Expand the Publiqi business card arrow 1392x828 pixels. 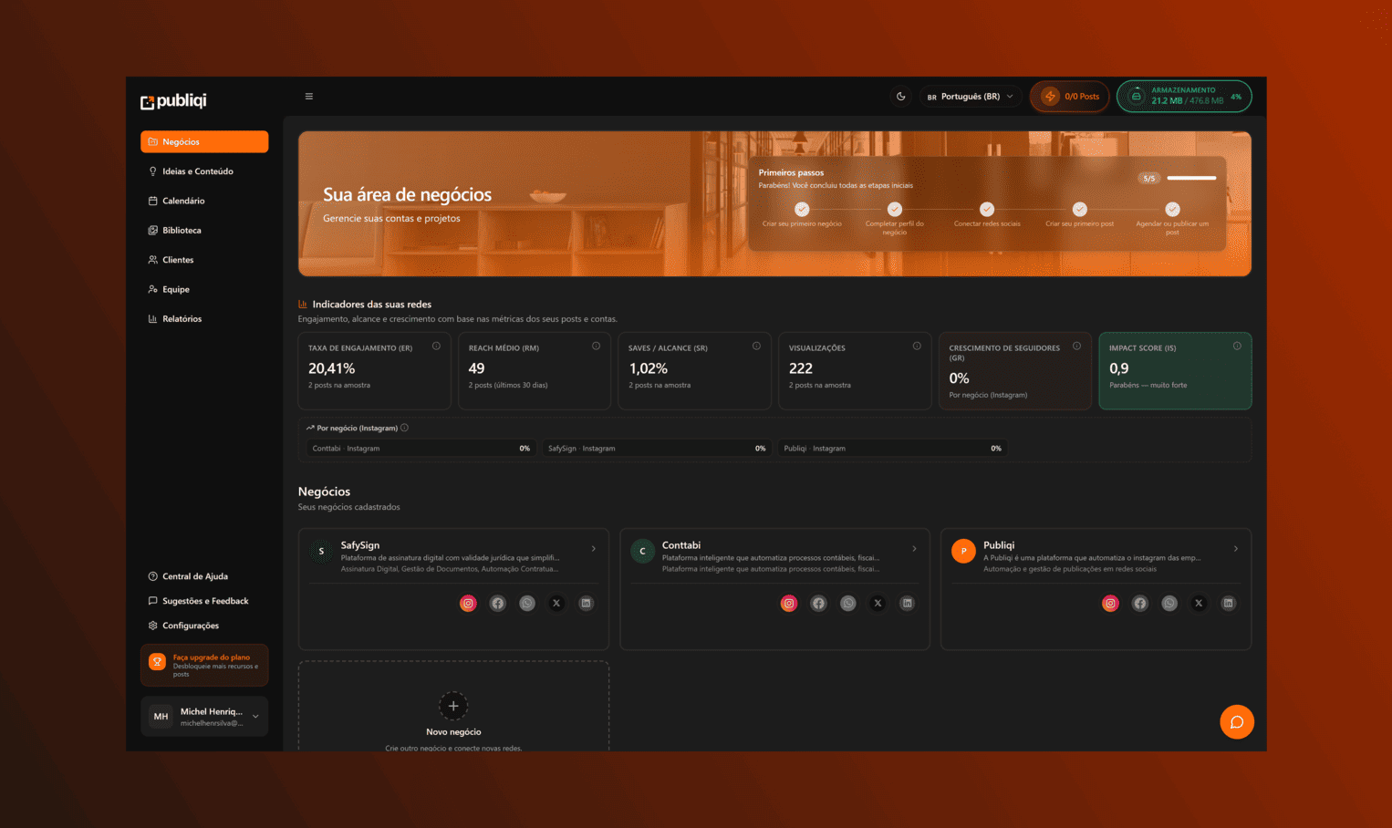click(x=1236, y=549)
